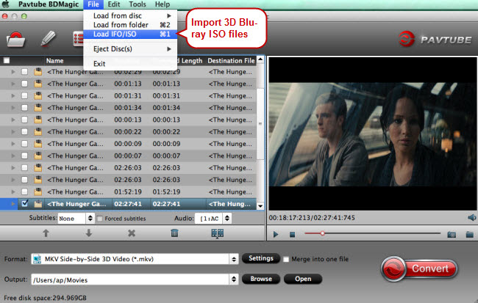This screenshot has width=478, height=303.
Task: Click the preview progress track
Action: (373, 233)
